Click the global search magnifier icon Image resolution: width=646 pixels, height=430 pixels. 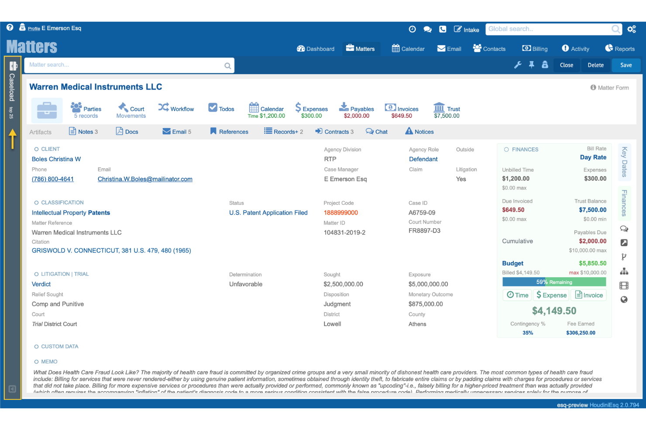615,29
